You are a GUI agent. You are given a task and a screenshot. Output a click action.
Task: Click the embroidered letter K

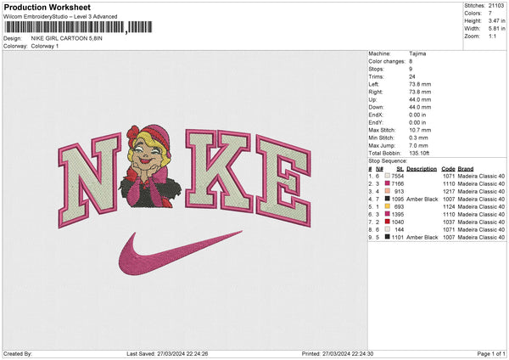(219, 170)
